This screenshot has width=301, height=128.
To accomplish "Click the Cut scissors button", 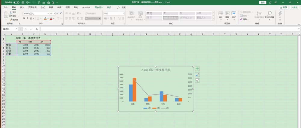I will coord(13,12).
